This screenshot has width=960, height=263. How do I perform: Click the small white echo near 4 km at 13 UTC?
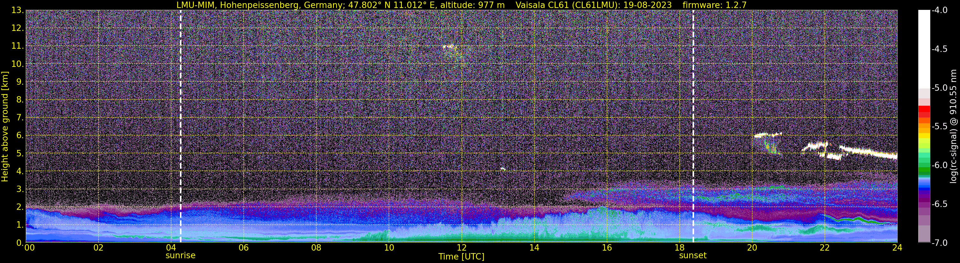pyautogui.click(x=503, y=169)
